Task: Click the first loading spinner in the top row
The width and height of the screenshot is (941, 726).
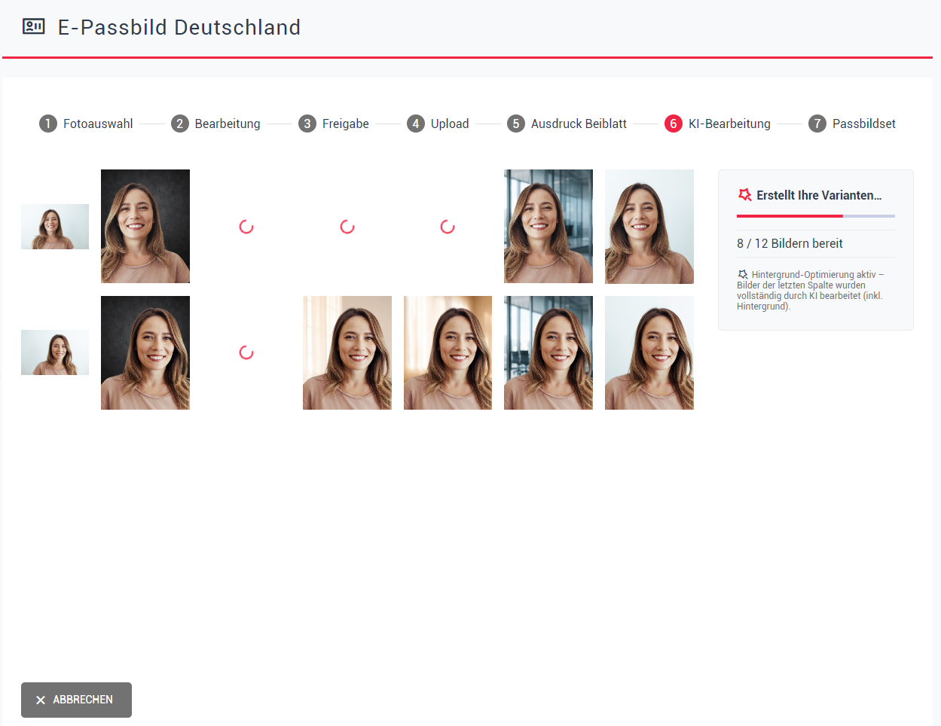Action: coord(246,227)
